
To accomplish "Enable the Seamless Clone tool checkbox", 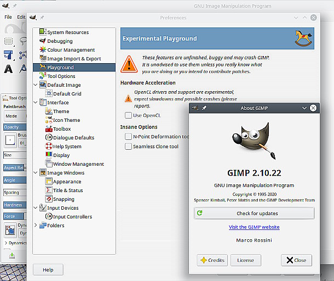I will pyautogui.click(x=128, y=147).
